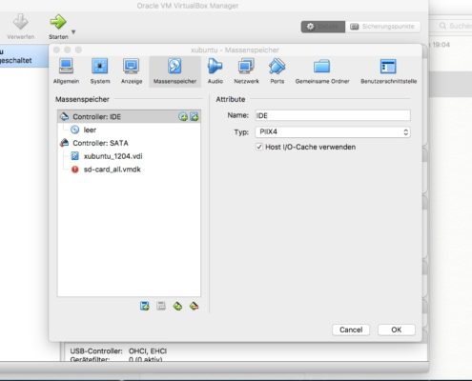This screenshot has width=472, height=381.
Task: Open the Anzeige settings section
Action: click(132, 71)
